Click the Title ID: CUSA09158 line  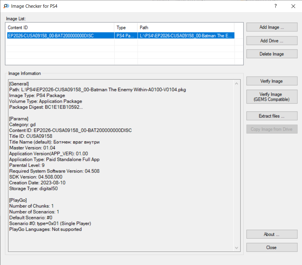click(31, 136)
